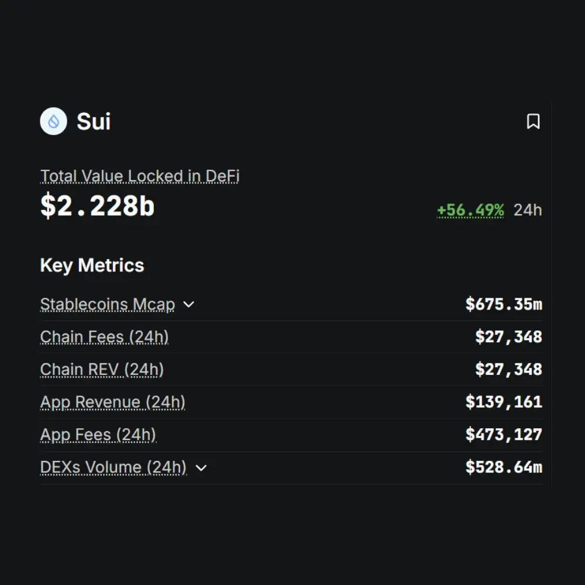The width and height of the screenshot is (585, 585).
Task: Bookmark the Sui chain
Action: point(533,122)
